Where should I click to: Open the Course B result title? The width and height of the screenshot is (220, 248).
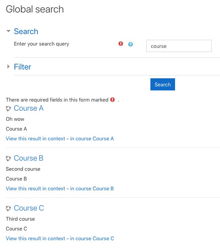[x=29, y=158]
